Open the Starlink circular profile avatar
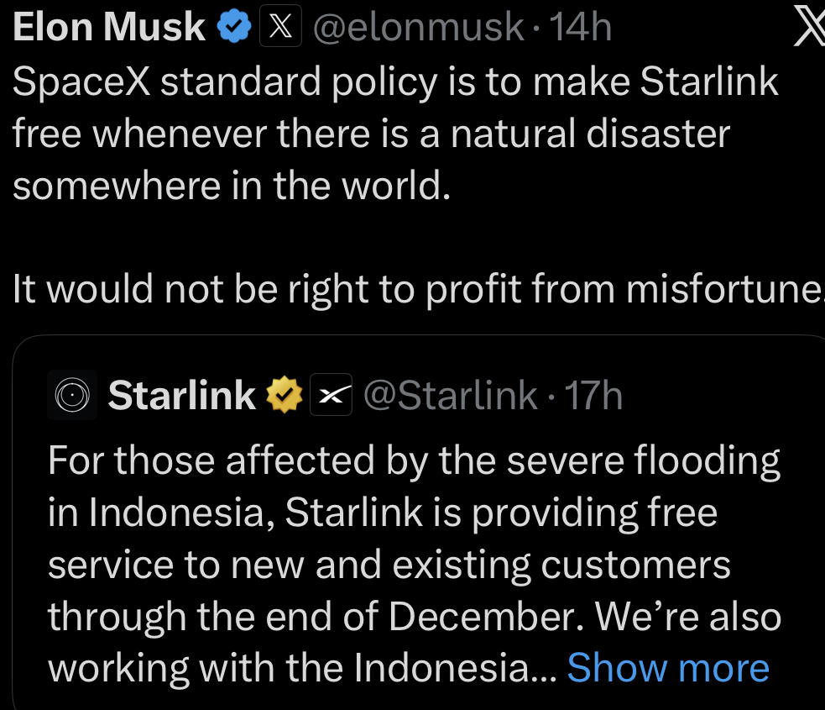This screenshot has width=825, height=710. [71, 395]
